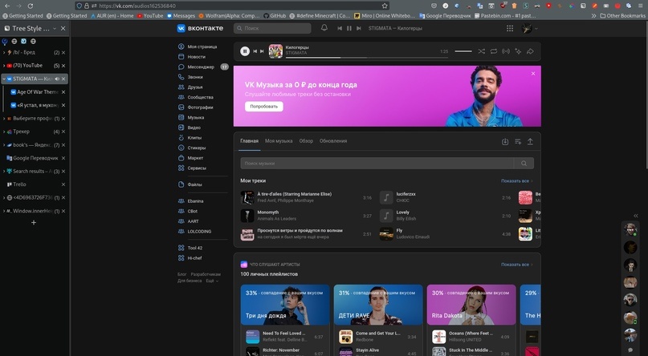Toggle repeat mode in the player
Viewport: 648px width, 356px height.
pyautogui.click(x=494, y=51)
